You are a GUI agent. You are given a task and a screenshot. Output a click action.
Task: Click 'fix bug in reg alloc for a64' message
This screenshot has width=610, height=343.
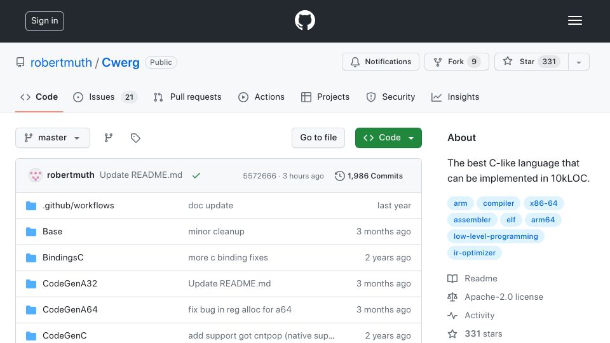point(240,309)
